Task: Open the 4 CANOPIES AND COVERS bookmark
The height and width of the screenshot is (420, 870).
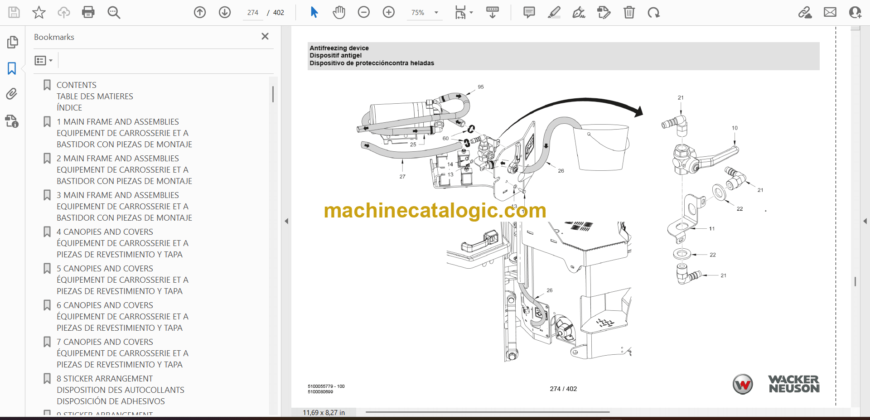Action: [105, 232]
